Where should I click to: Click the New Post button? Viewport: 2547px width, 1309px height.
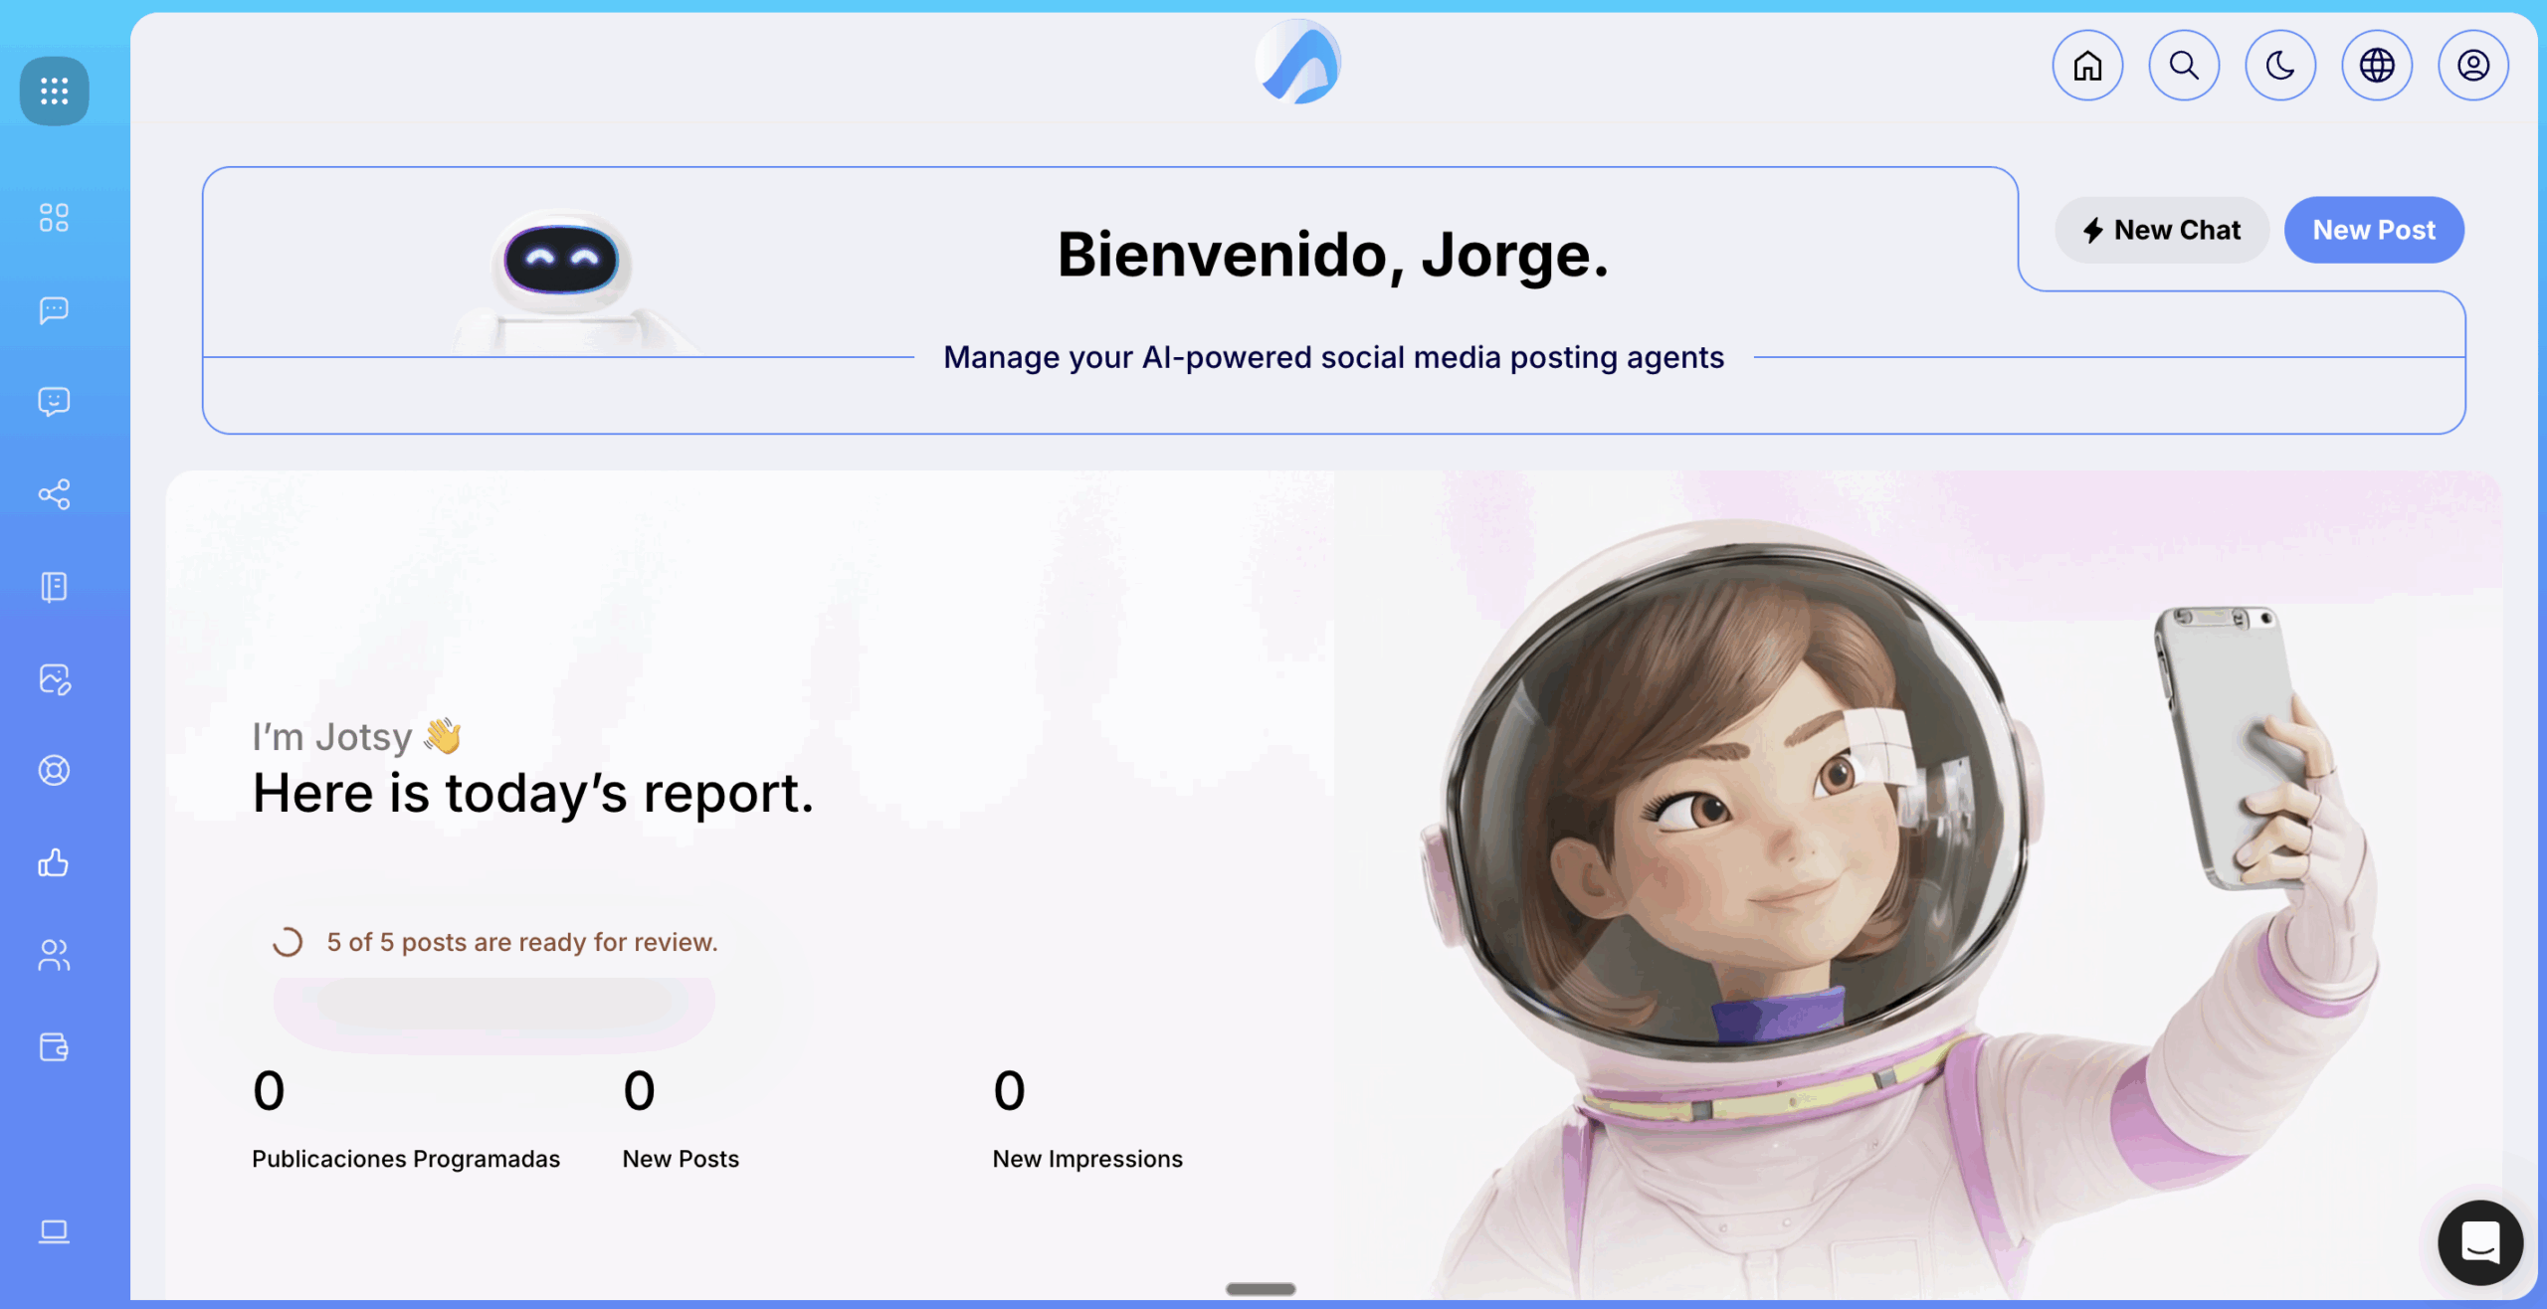point(2373,230)
